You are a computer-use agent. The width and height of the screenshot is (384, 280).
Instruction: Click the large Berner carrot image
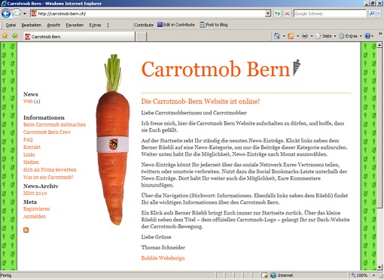click(113, 140)
